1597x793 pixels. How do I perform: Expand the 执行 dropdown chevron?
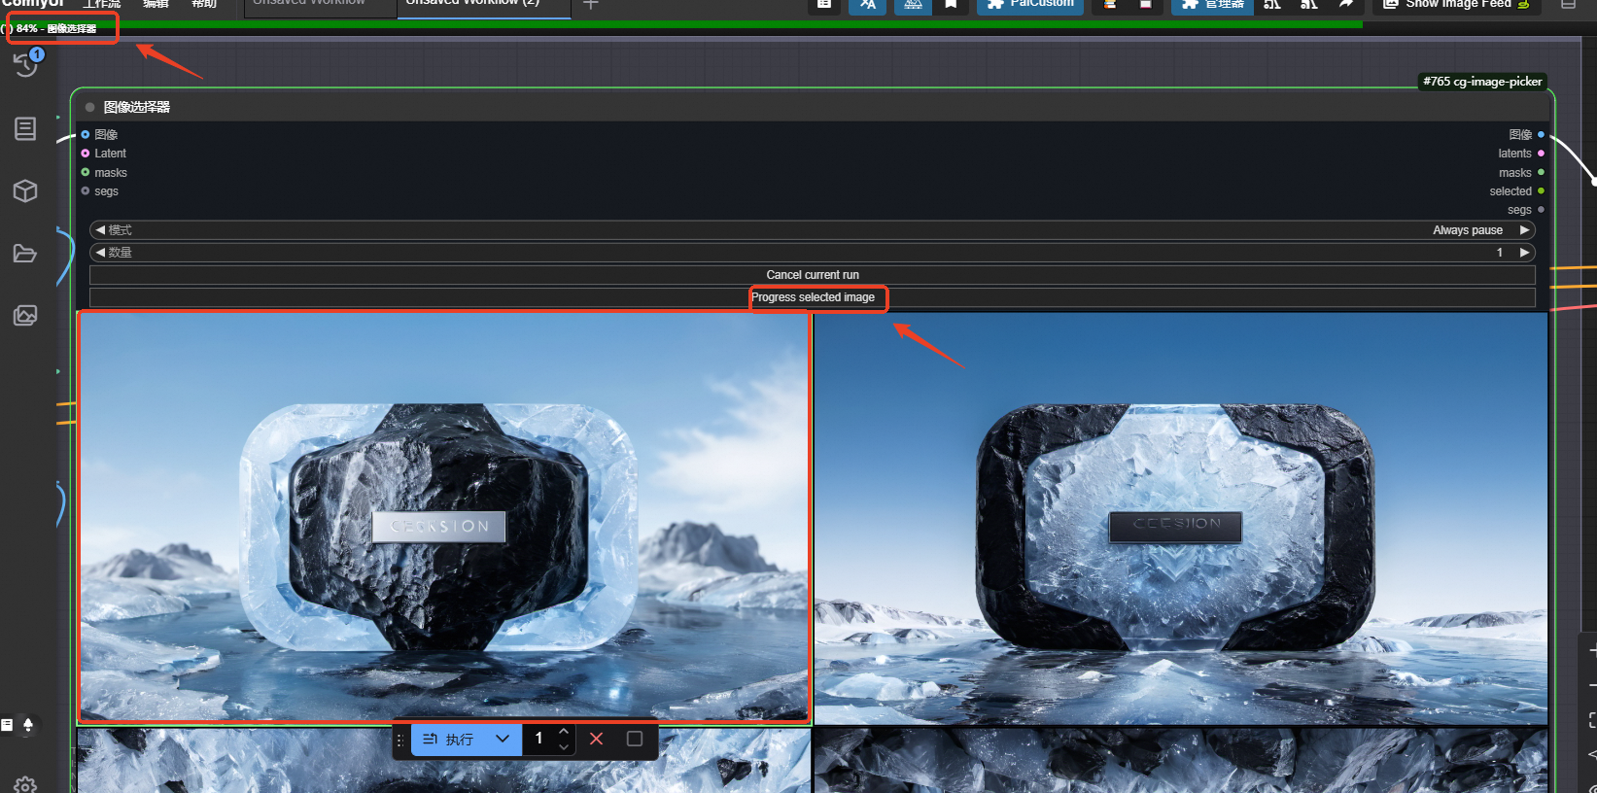coord(503,740)
